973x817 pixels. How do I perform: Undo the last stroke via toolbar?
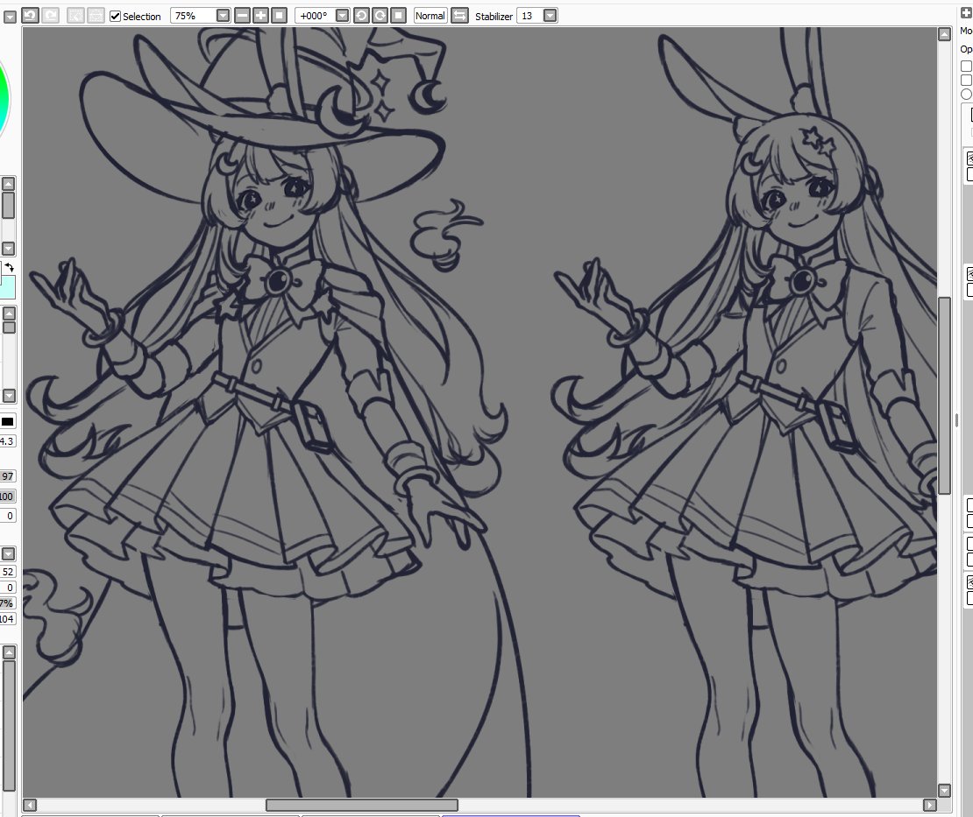30,16
